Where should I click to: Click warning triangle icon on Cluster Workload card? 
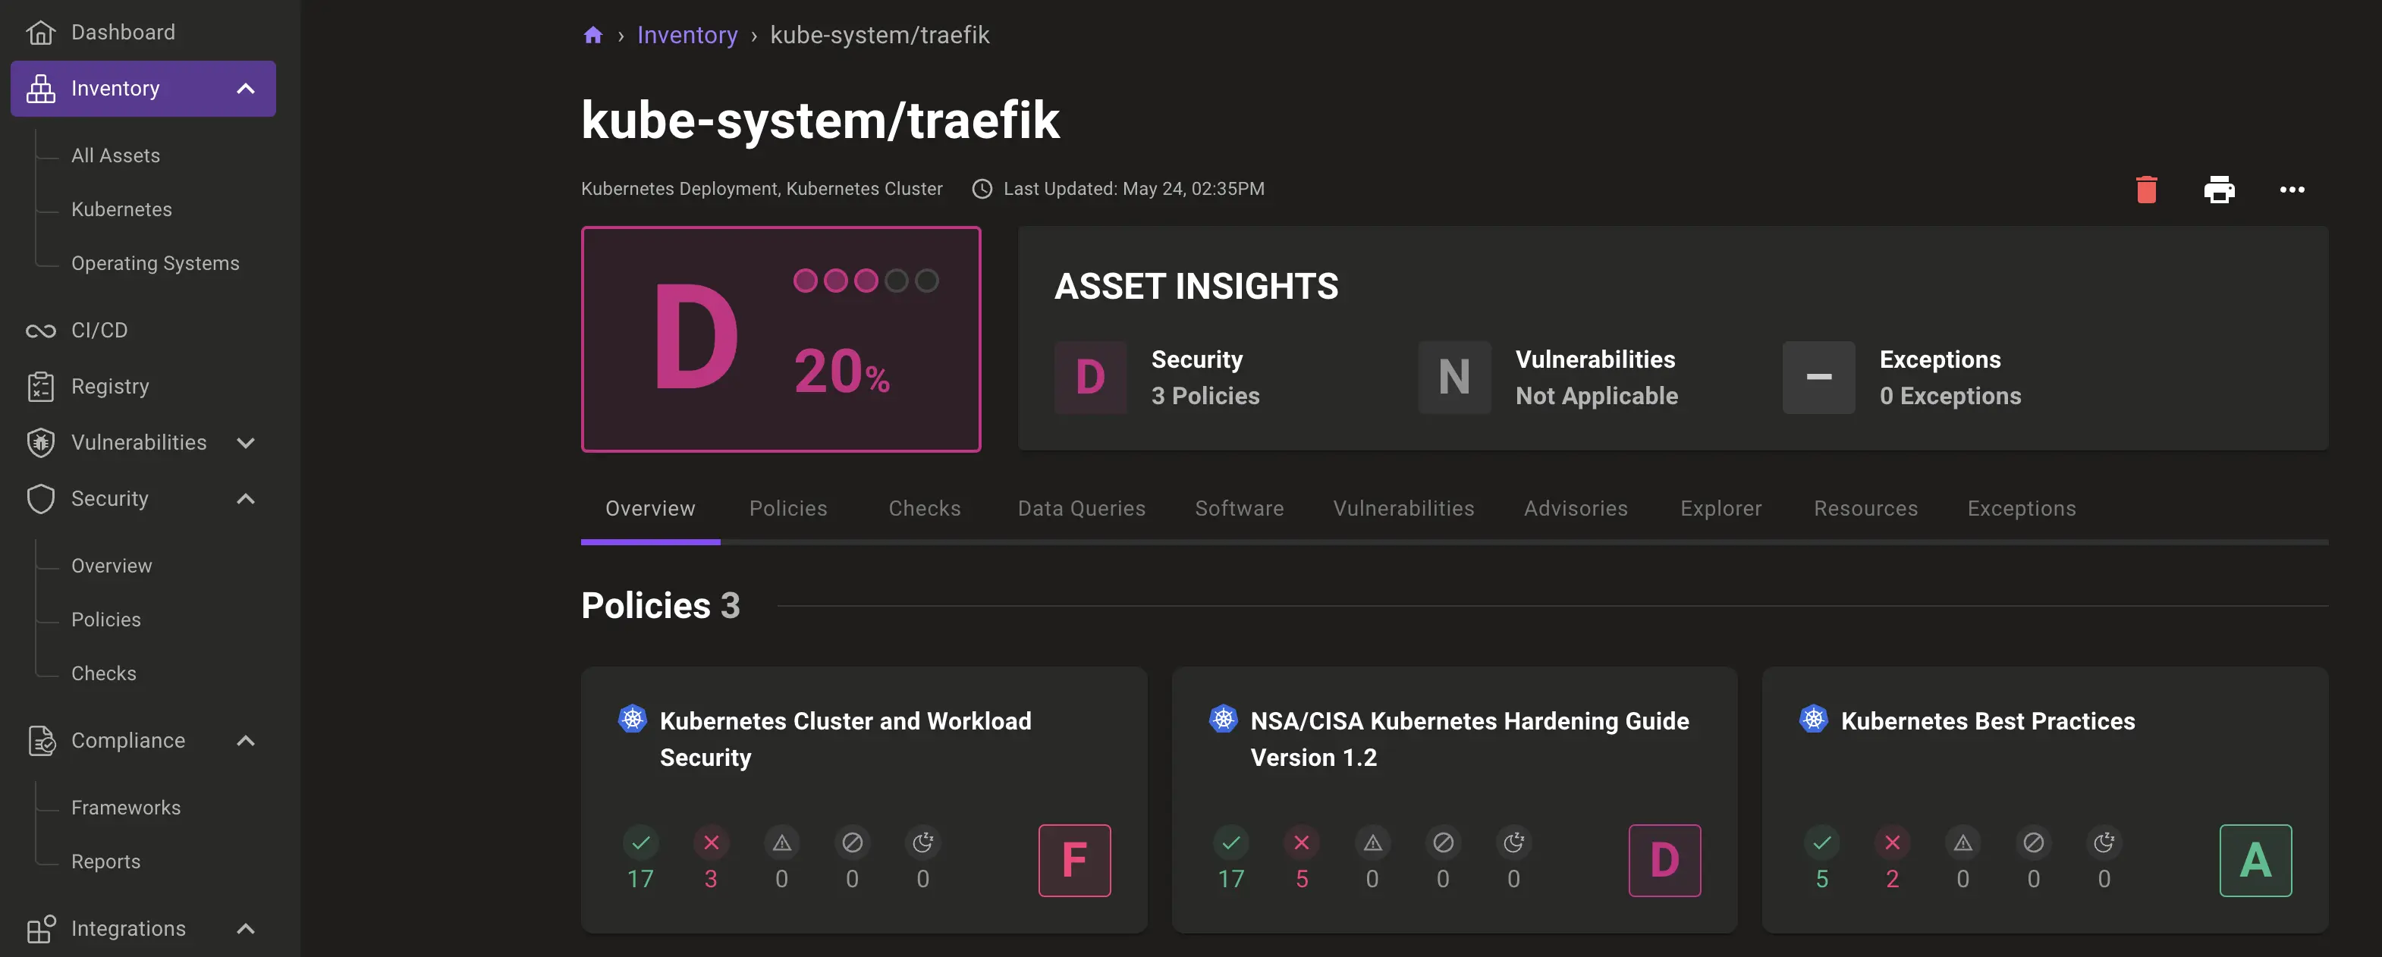pos(781,842)
